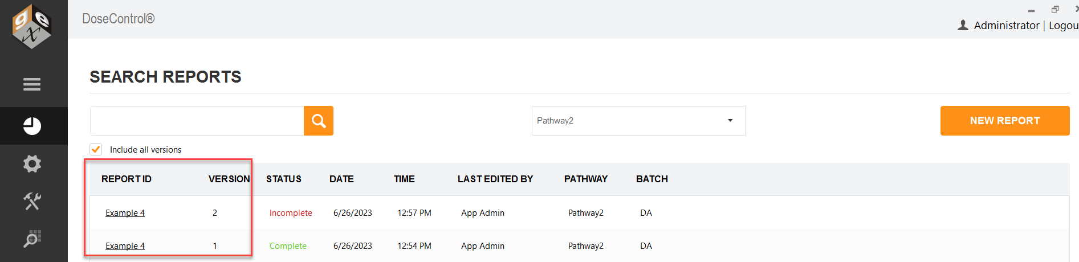Sort by the REPORT ID column header
Image resolution: width=1079 pixels, height=262 pixels.
[x=127, y=179]
